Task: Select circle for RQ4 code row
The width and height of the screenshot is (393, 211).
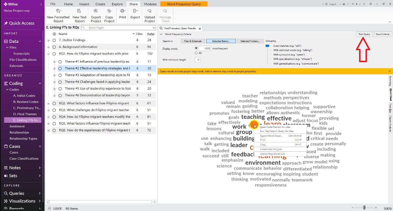Action: [54, 117]
